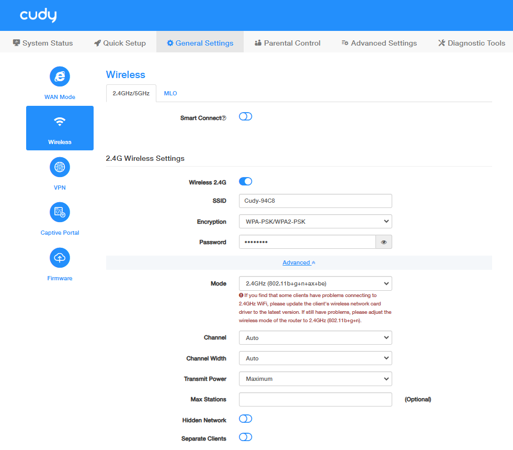The width and height of the screenshot is (513, 450).
Task: Open the Transmit Power dropdown
Action: (x=315, y=379)
